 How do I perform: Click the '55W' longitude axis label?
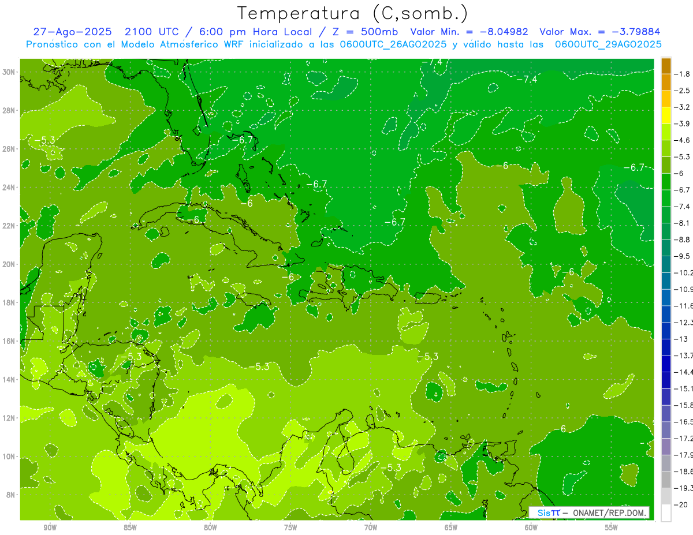point(612,527)
